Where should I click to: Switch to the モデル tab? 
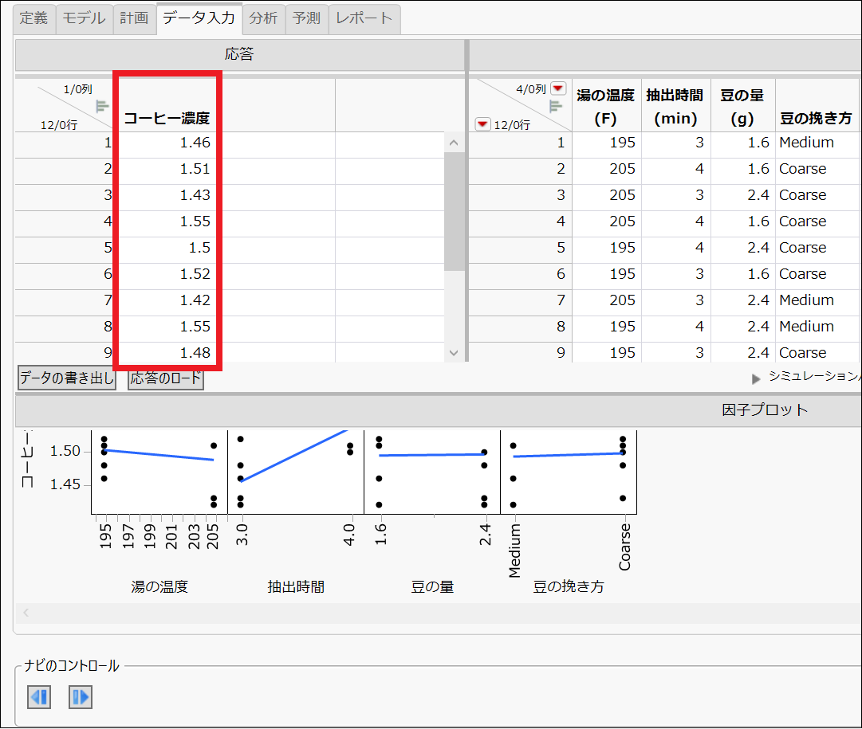[x=84, y=18]
